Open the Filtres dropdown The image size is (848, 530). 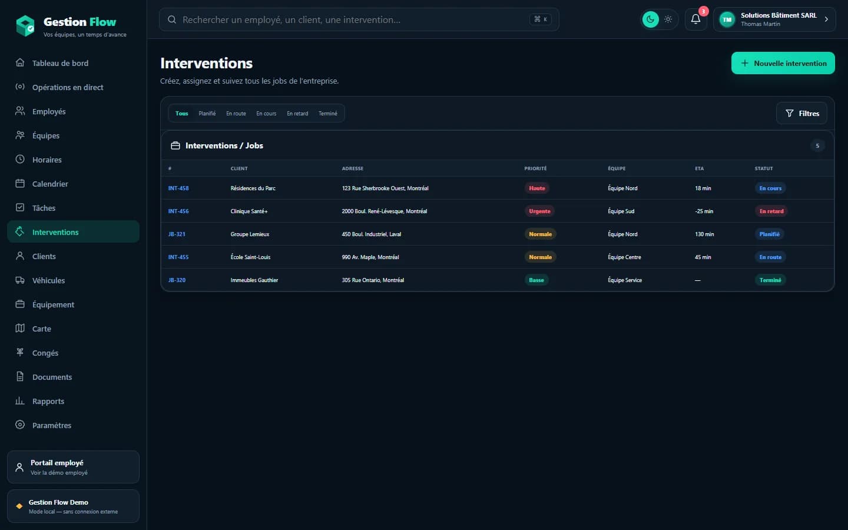point(802,113)
